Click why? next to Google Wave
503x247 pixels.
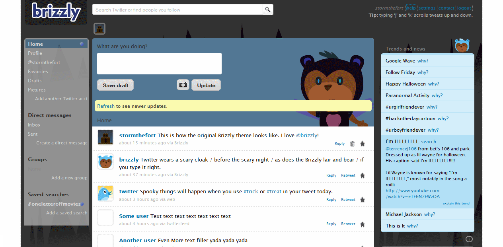coord(423,61)
